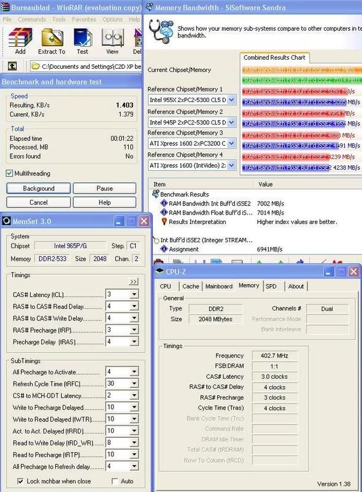Image resolution: width=362 pixels, height=492 pixels.
Task: Open Refresh Cycle Time (tRFC) dropdown
Action: pos(134,383)
